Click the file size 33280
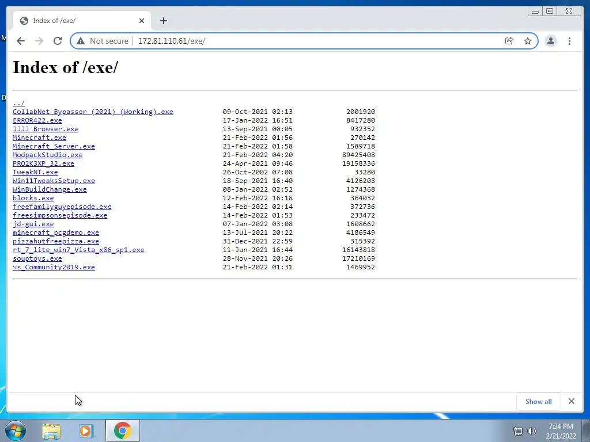 (x=365, y=172)
